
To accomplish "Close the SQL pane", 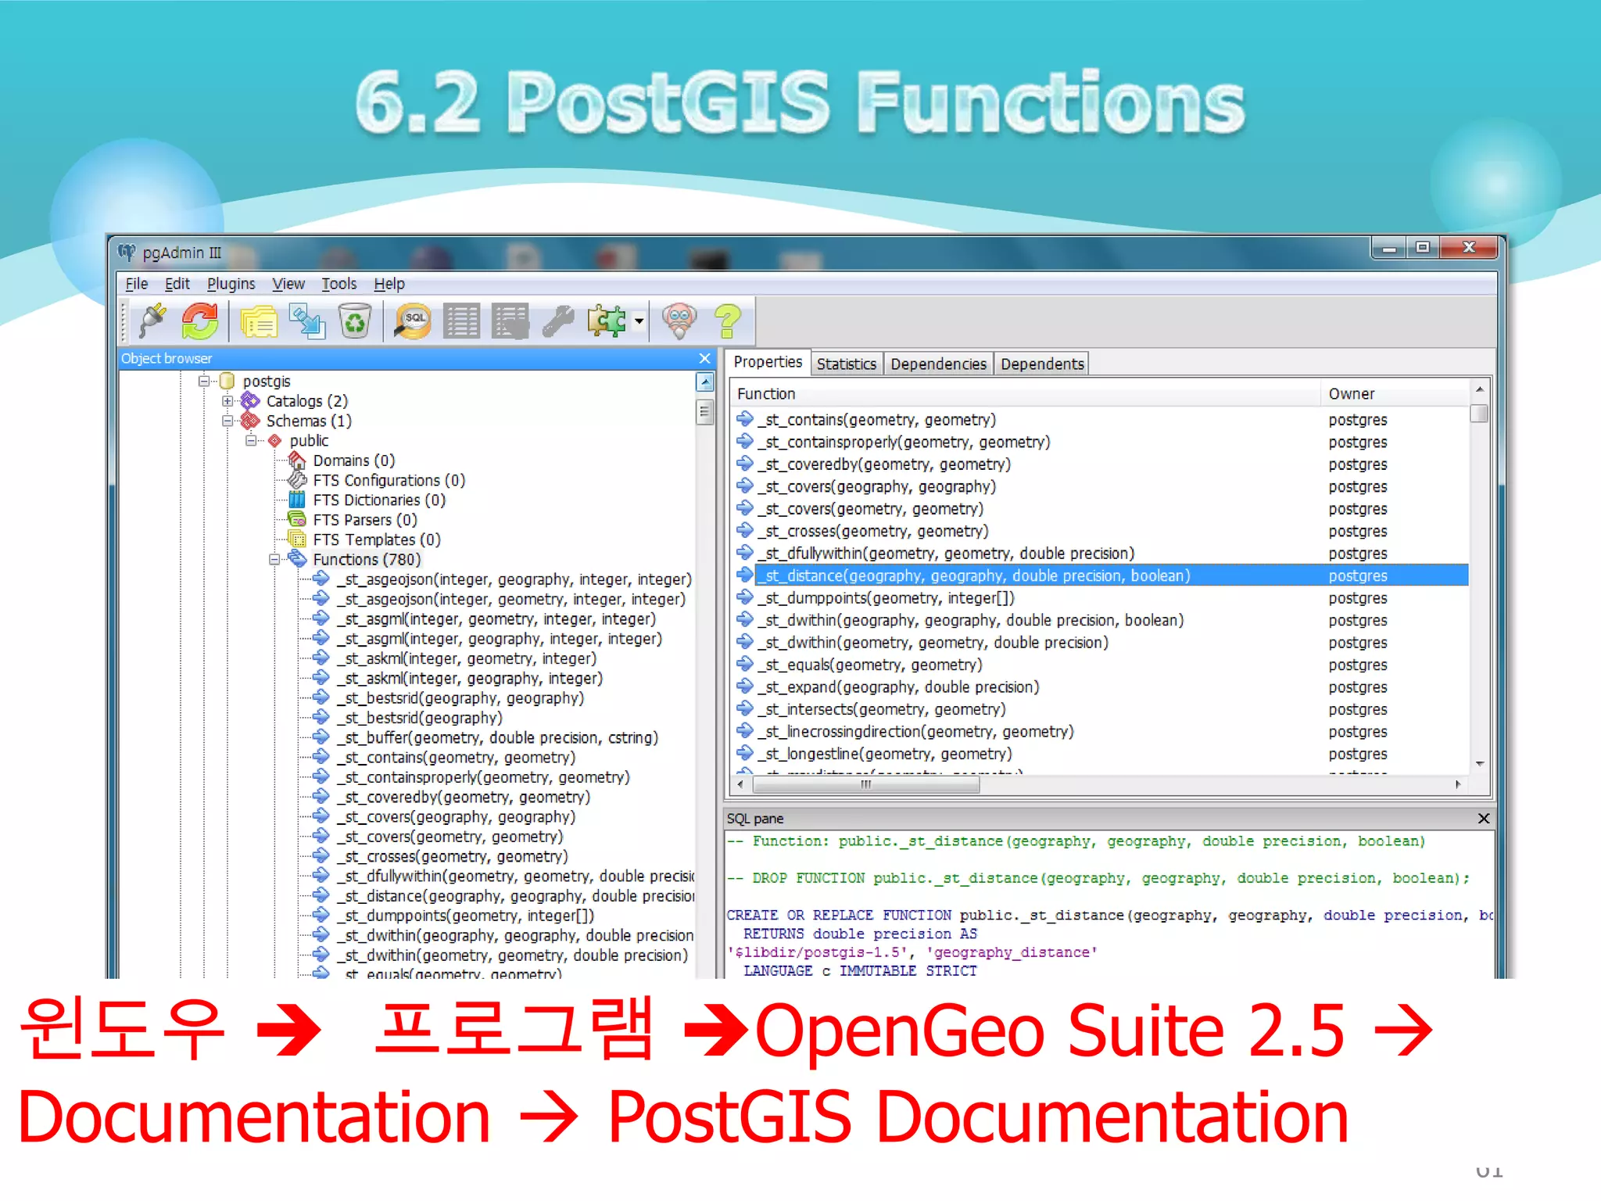I will [1483, 819].
